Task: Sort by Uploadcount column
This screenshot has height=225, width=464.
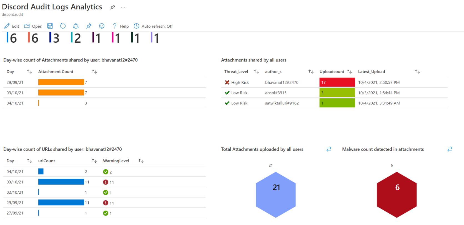Action: coord(349,71)
